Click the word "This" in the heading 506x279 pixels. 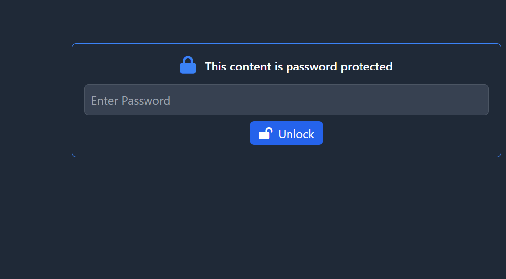click(216, 67)
